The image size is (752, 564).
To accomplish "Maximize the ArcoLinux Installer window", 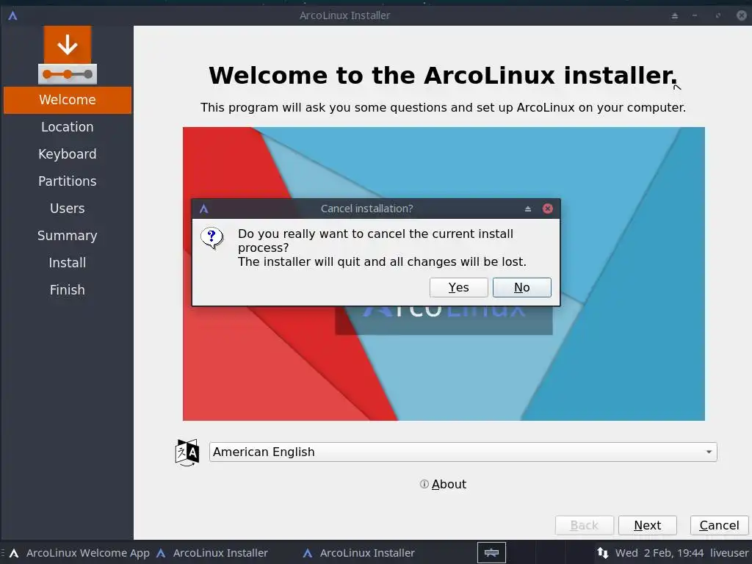I will [x=718, y=15].
